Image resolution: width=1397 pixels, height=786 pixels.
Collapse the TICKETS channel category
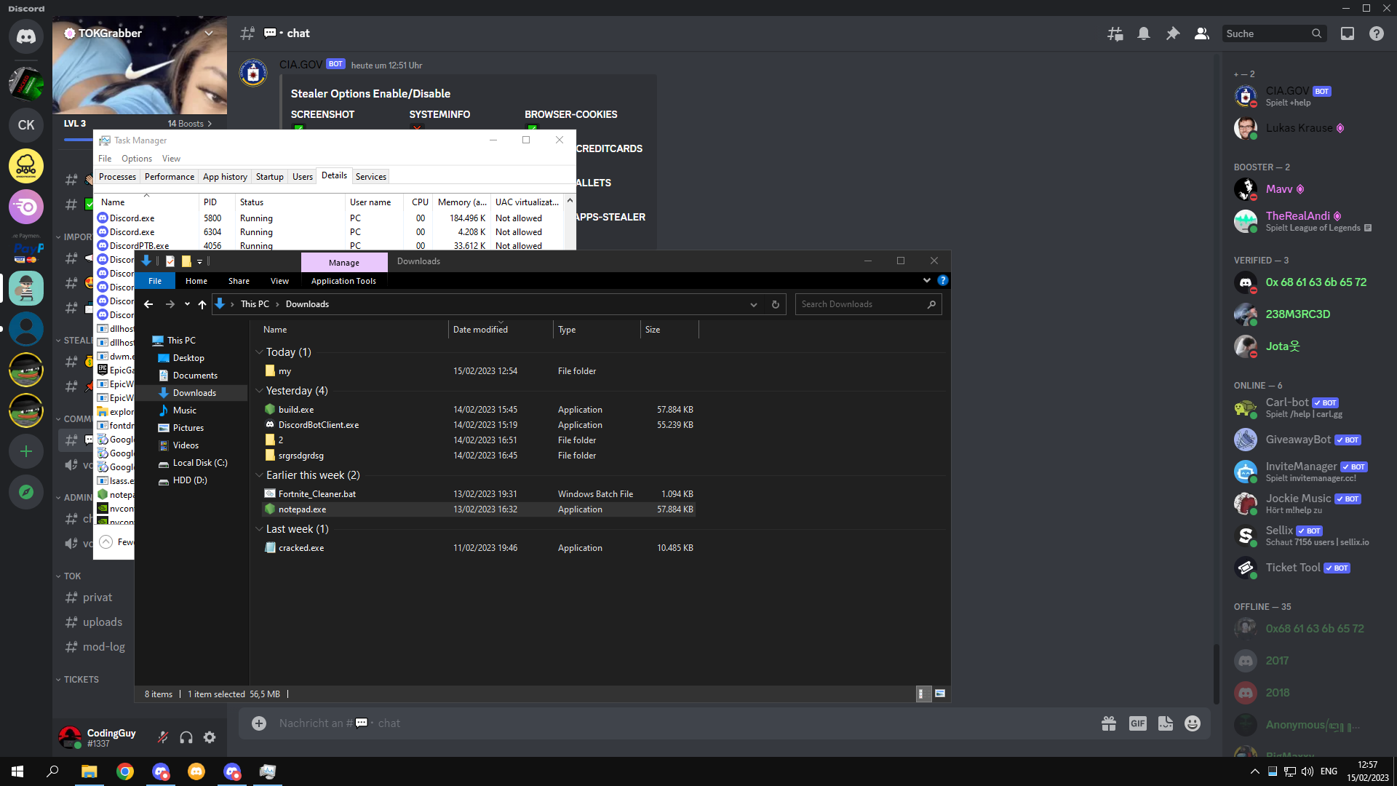pyautogui.click(x=77, y=680)
